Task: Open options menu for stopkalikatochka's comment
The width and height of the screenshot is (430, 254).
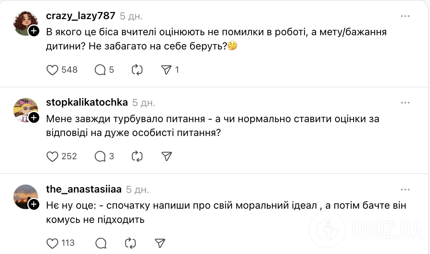Action: click(x=405, y=102)
